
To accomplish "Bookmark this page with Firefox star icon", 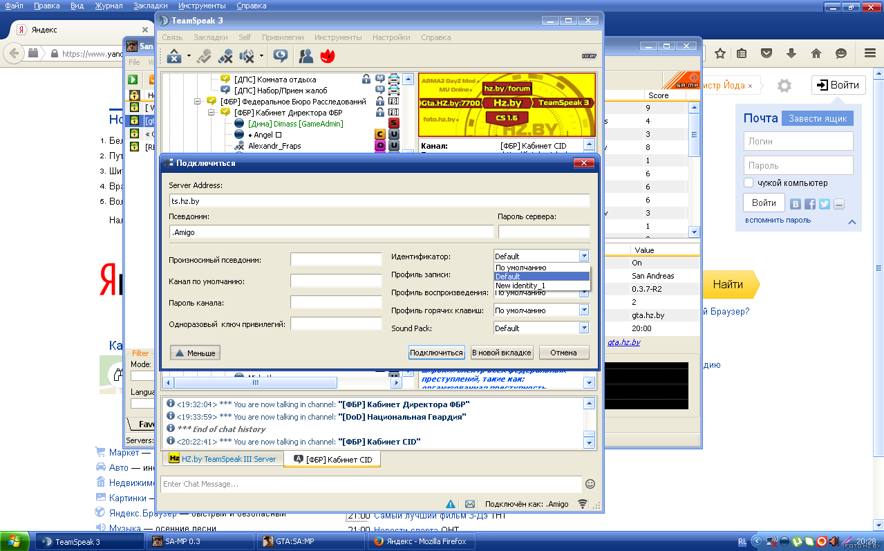I will click(x=720, y=53).
